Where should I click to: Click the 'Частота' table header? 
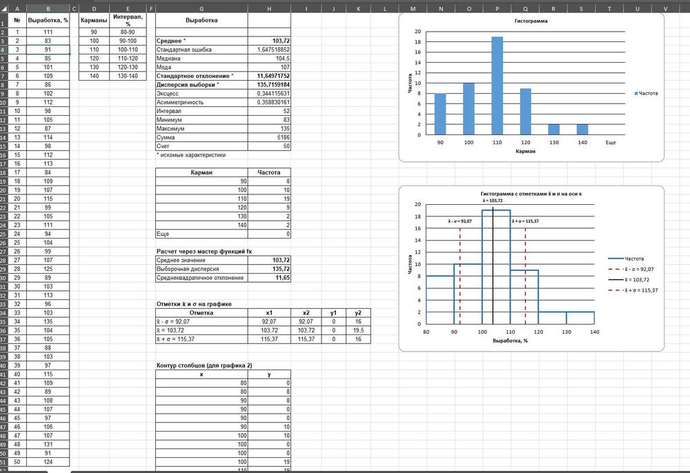point(269,172)
